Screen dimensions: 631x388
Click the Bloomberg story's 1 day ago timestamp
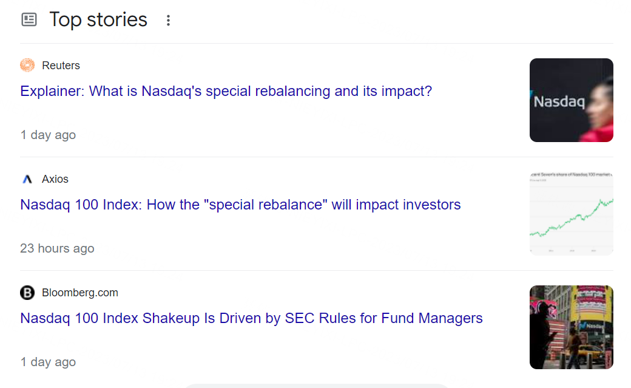point(48,362)
